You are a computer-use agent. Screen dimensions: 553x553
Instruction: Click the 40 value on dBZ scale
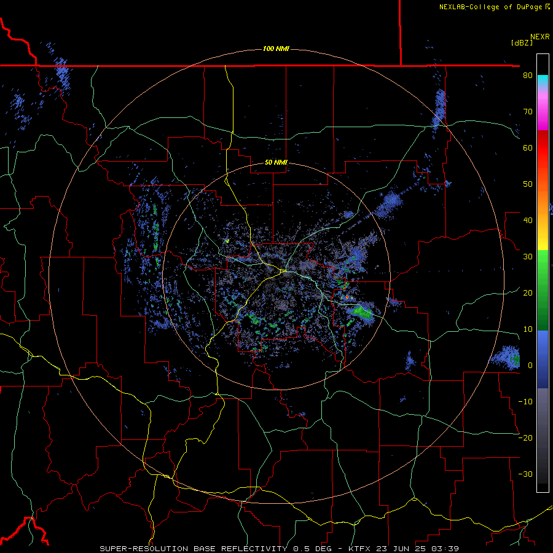point(528,221)
